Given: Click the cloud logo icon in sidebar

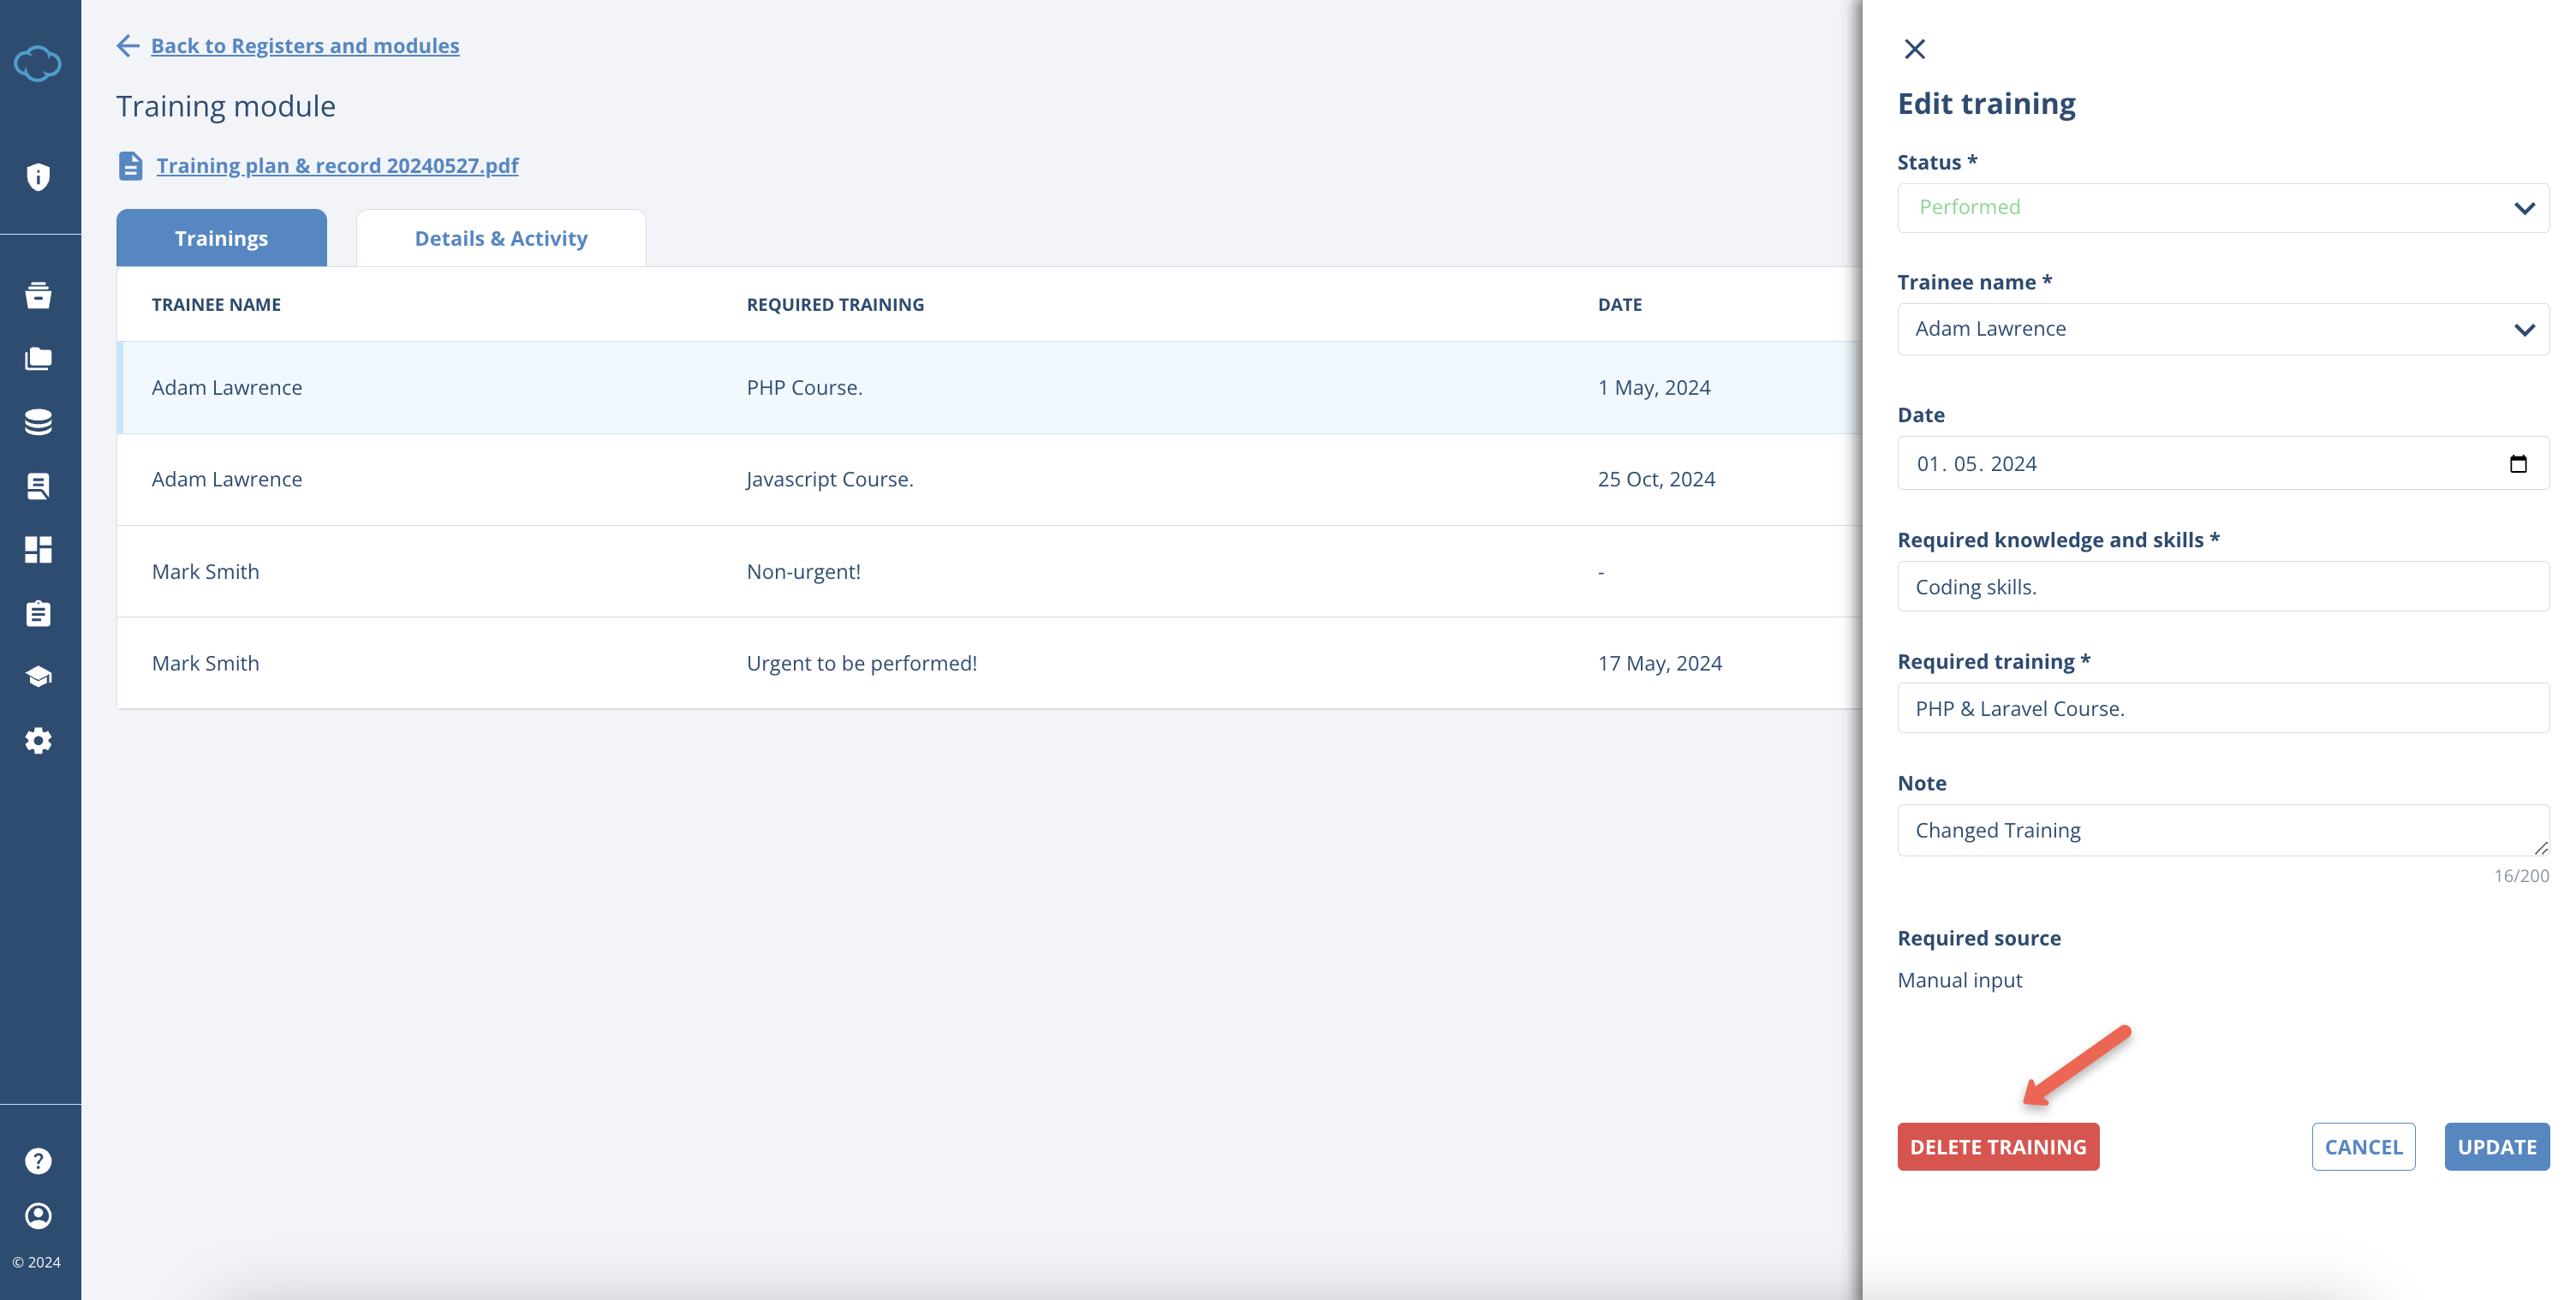Looking at the screenshot, I should pos(38,64).
